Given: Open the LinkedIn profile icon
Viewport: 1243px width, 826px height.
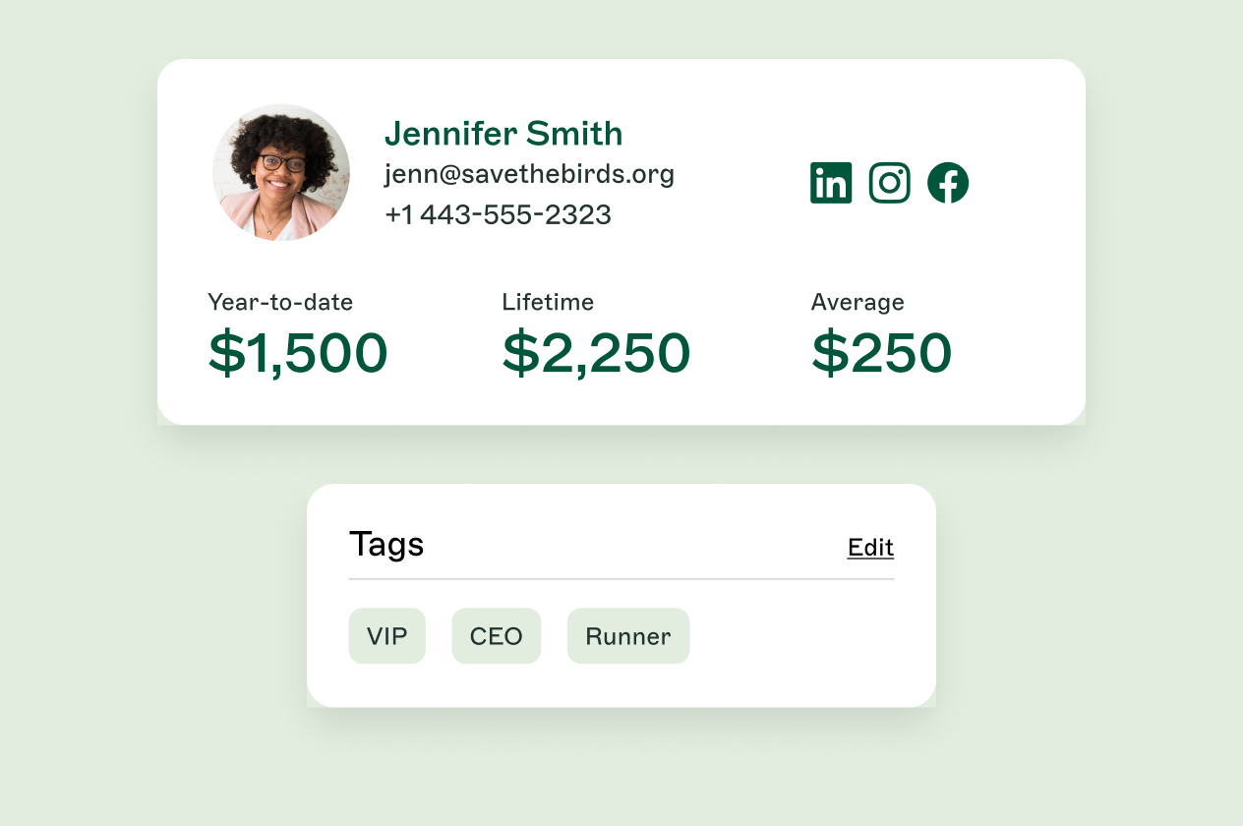Looking at the screenshot, I should (831, 183).
